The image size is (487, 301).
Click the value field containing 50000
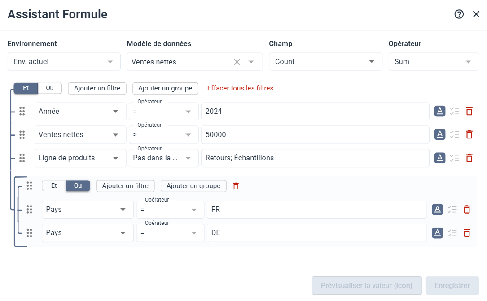(315, 134)
